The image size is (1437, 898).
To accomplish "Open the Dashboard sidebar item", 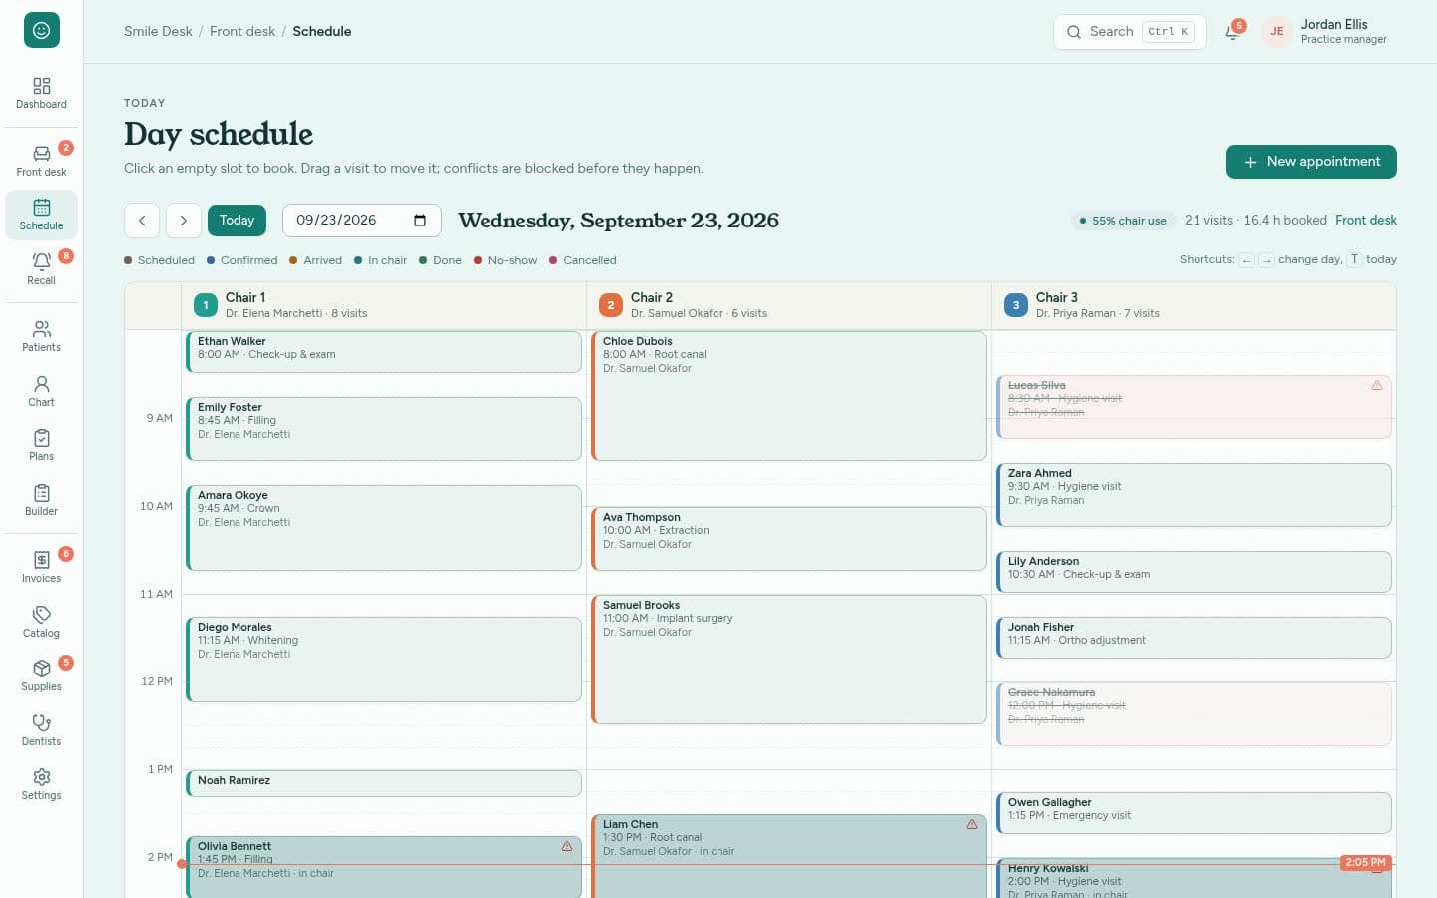I will 41,93.
